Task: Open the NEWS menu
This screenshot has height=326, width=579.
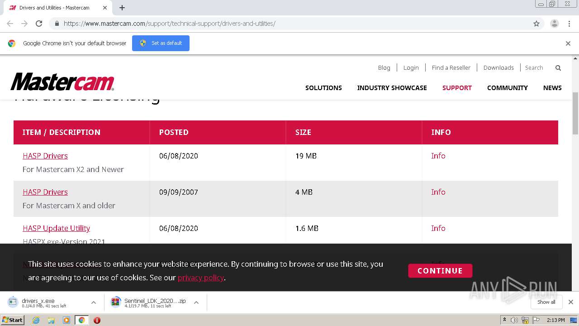Action: pos(552,88)
